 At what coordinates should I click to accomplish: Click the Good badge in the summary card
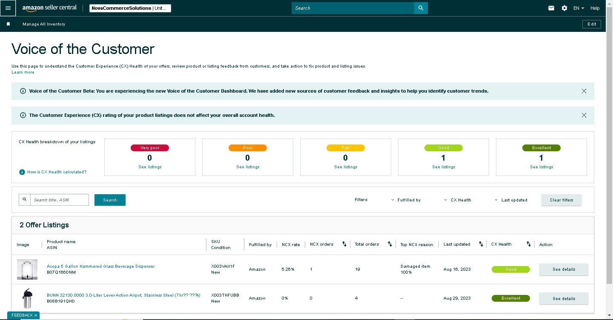[x=444, y=148]
